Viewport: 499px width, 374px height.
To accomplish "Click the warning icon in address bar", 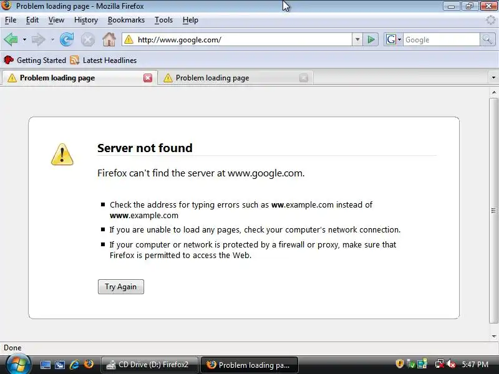I will coord(128,39).
